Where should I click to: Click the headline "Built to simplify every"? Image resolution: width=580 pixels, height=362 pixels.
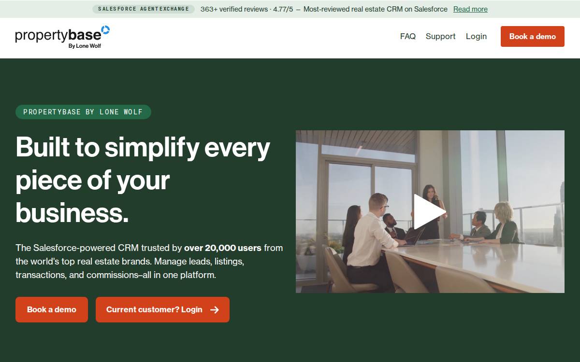pos(143,147)
